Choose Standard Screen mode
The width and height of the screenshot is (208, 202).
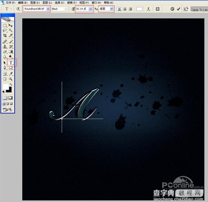click(4, 104)
